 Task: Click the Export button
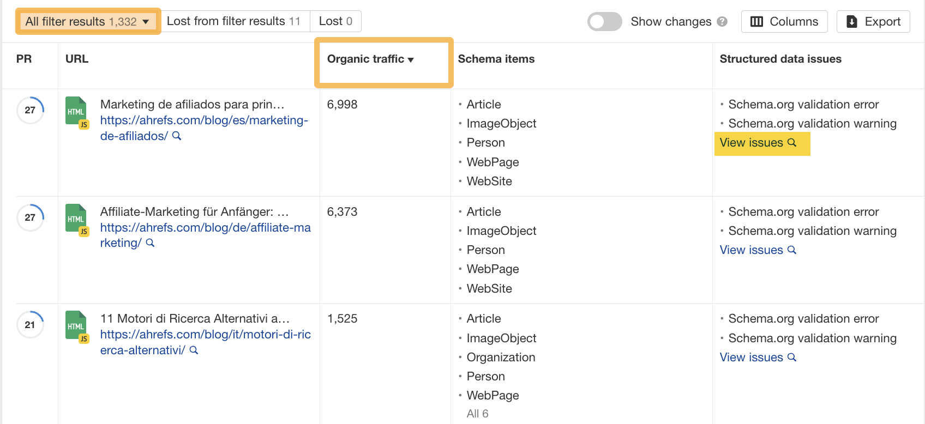coord(873,22)
